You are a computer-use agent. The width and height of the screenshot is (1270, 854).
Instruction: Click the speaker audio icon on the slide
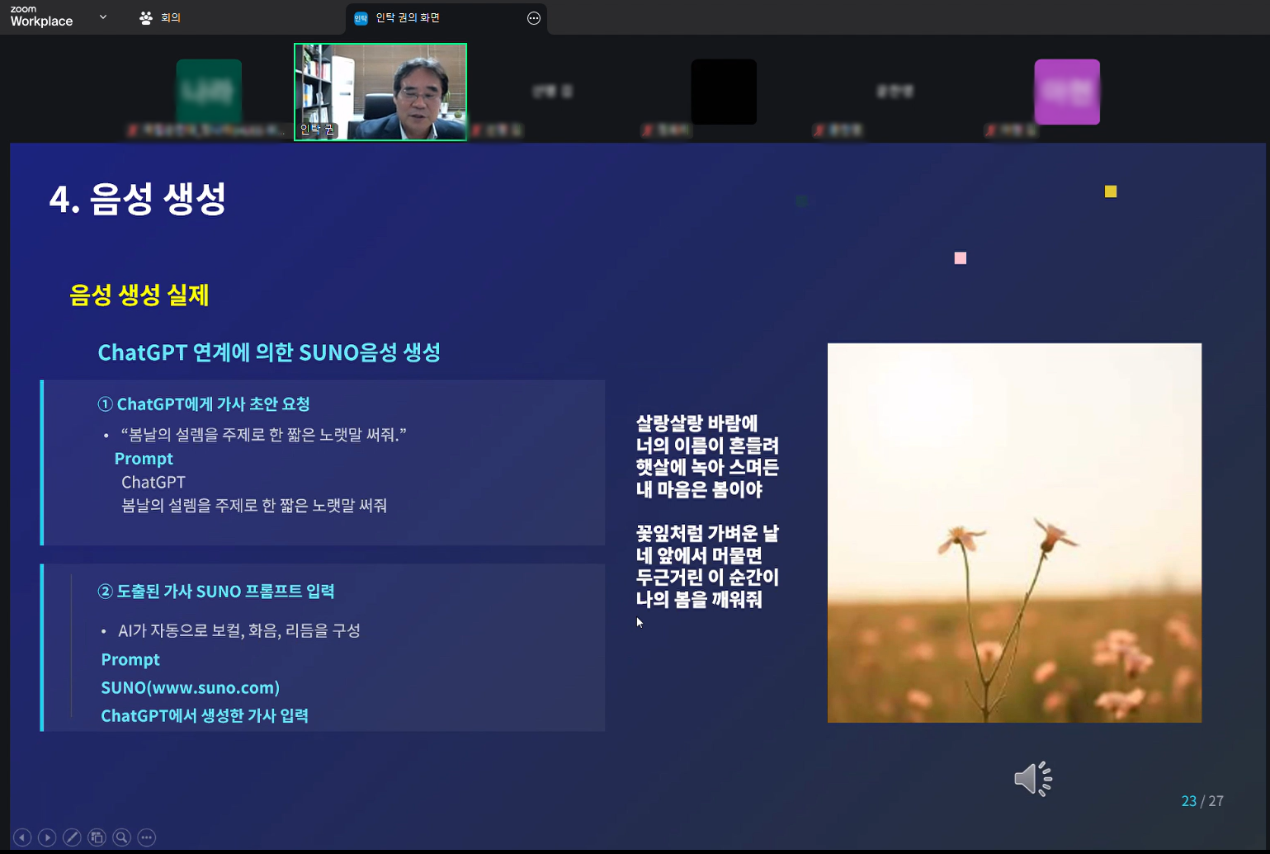pyautogui.click(x=1032, y=778)
